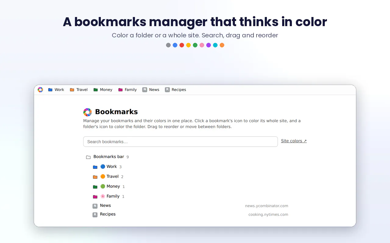The width and height of the screenshot is (390, 243).
Task: Click the gray N News favicon in bar
Action: pyautogui.click(x=145, y=90)
